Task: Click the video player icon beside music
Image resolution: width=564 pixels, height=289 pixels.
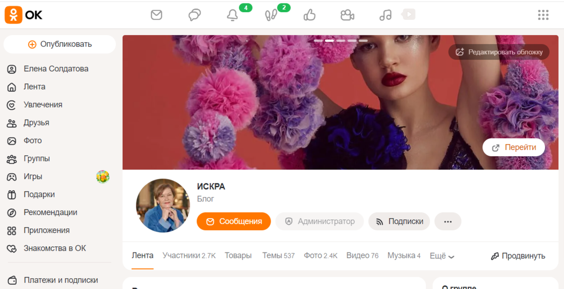Action: pyautogui.click(x=408, y=15)
